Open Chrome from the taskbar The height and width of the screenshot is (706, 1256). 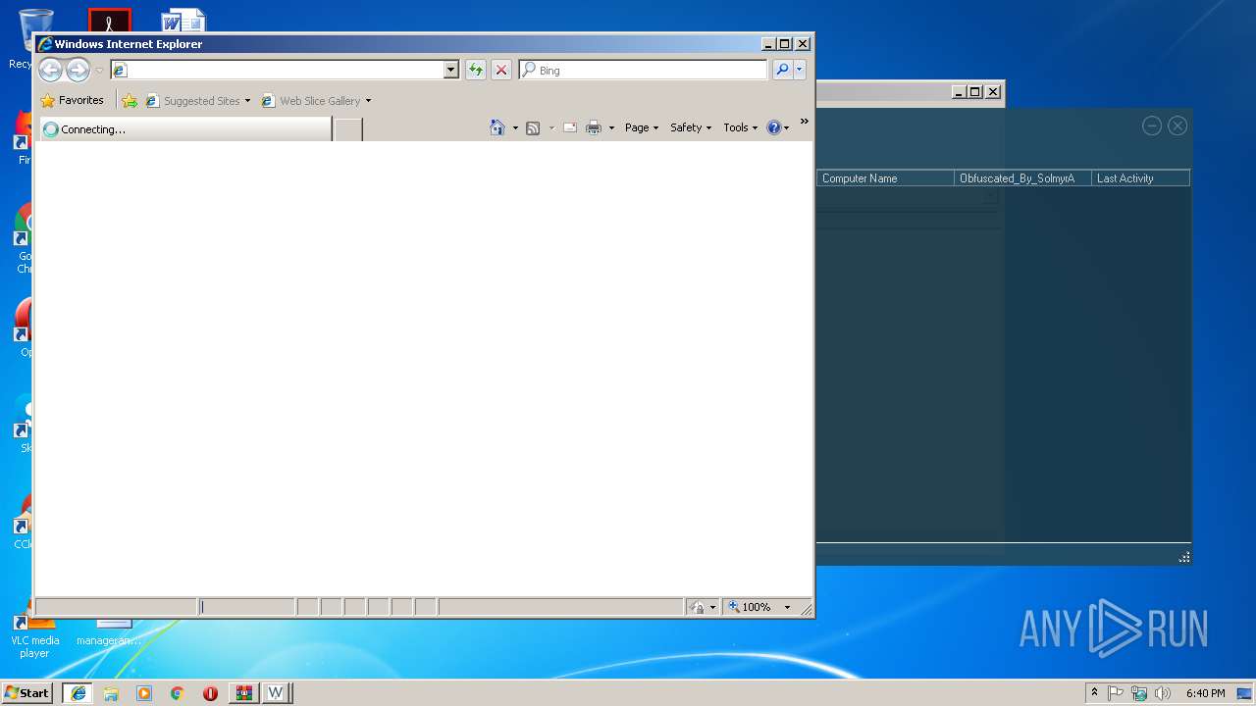coord(177,692)
